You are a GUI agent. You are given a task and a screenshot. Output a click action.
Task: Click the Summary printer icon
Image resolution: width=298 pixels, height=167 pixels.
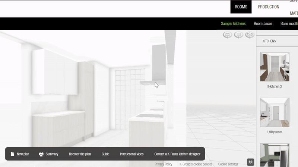pos(41,154)
